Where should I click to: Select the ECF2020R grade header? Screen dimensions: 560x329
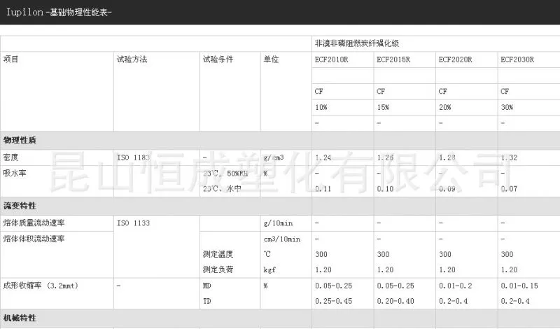click(456, 59)
